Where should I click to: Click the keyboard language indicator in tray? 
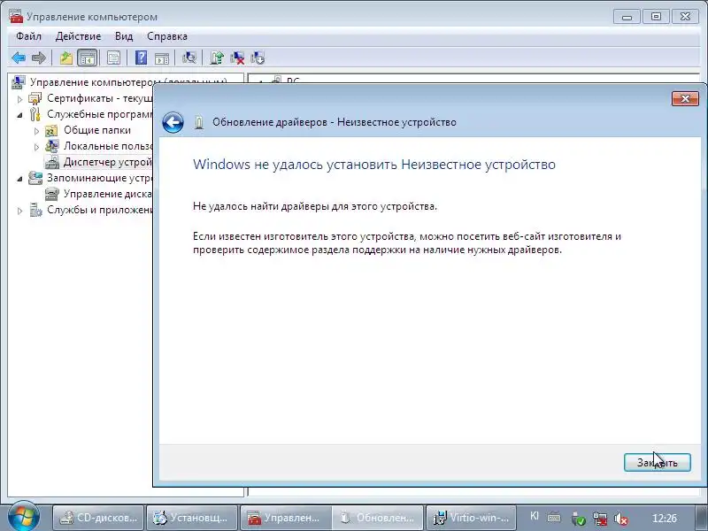535,516
